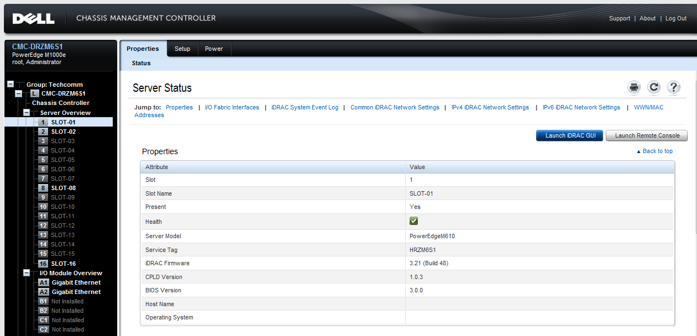697x336 pixels.
Task: Select the A2 Gigabit Ethernet module
Action: 76,292
